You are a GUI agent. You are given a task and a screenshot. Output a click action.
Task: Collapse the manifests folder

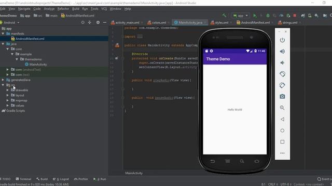coord(3,34)
